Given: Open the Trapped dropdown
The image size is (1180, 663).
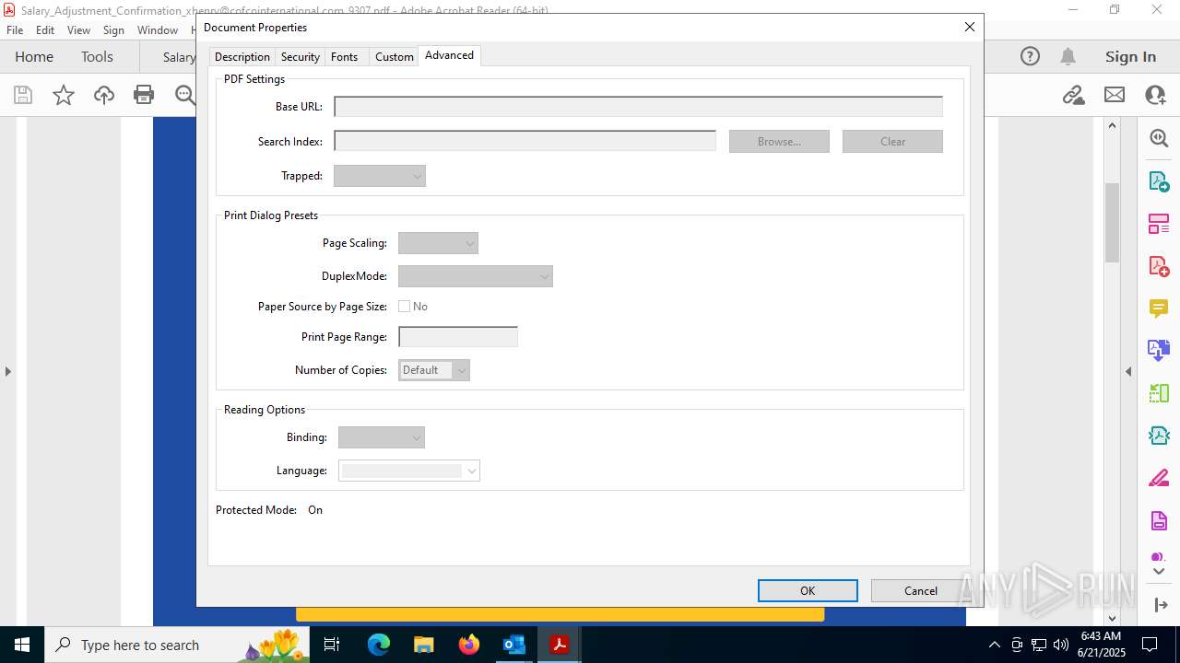Looking at the screenshot, I should pyautogui.click(x=380, y=176).
